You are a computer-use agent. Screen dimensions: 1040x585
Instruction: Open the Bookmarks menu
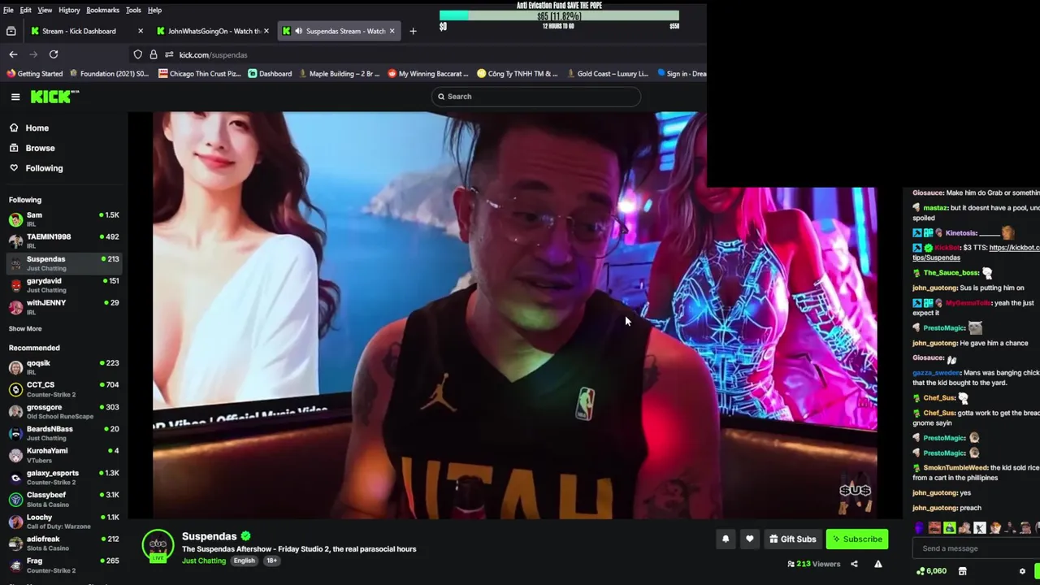pyautogui.click(x=103, y=10)
